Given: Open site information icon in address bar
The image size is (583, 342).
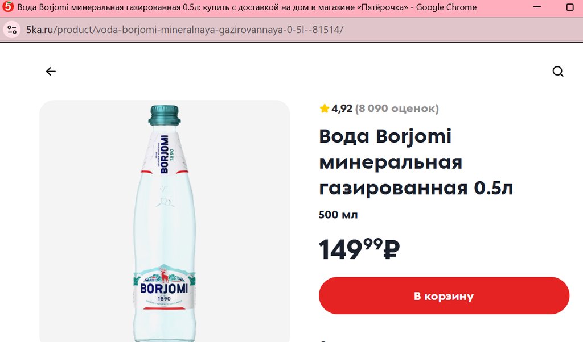Looking at the screenshot, I should (x=13, y=30).
